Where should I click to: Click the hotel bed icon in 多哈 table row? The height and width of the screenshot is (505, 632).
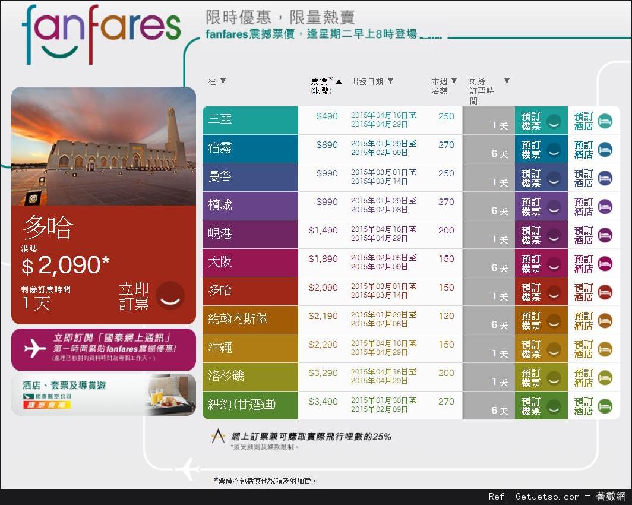click(605, 292)
